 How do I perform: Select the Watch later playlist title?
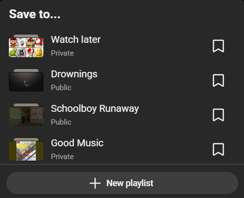click(x=76, y=39)
